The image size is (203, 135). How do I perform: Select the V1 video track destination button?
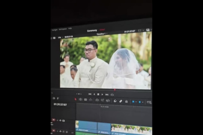[x=54, y=120]
